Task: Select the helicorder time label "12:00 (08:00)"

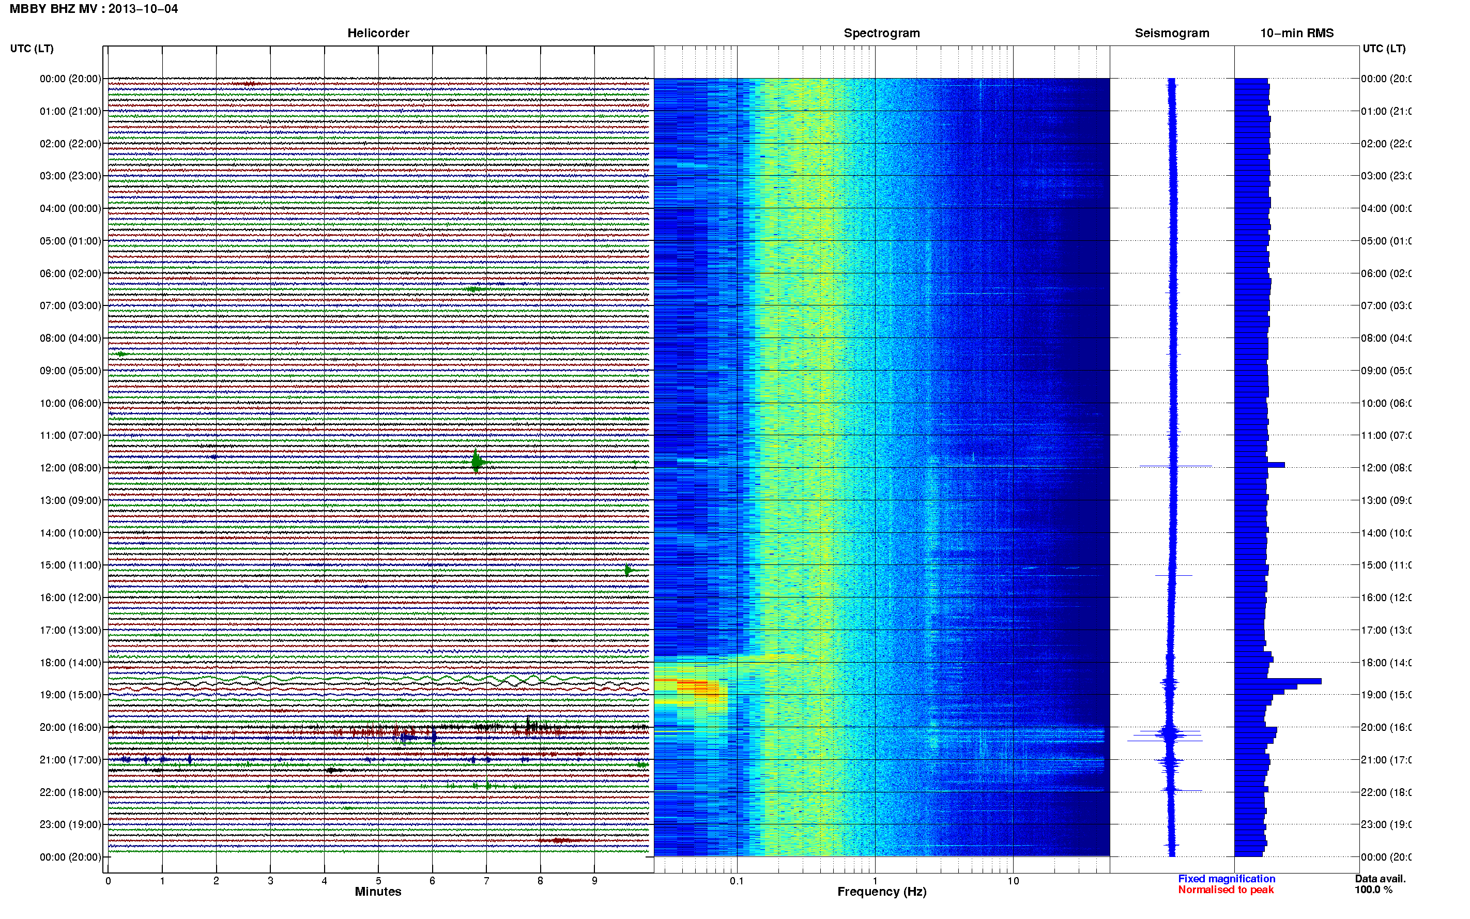Action: 70,468
